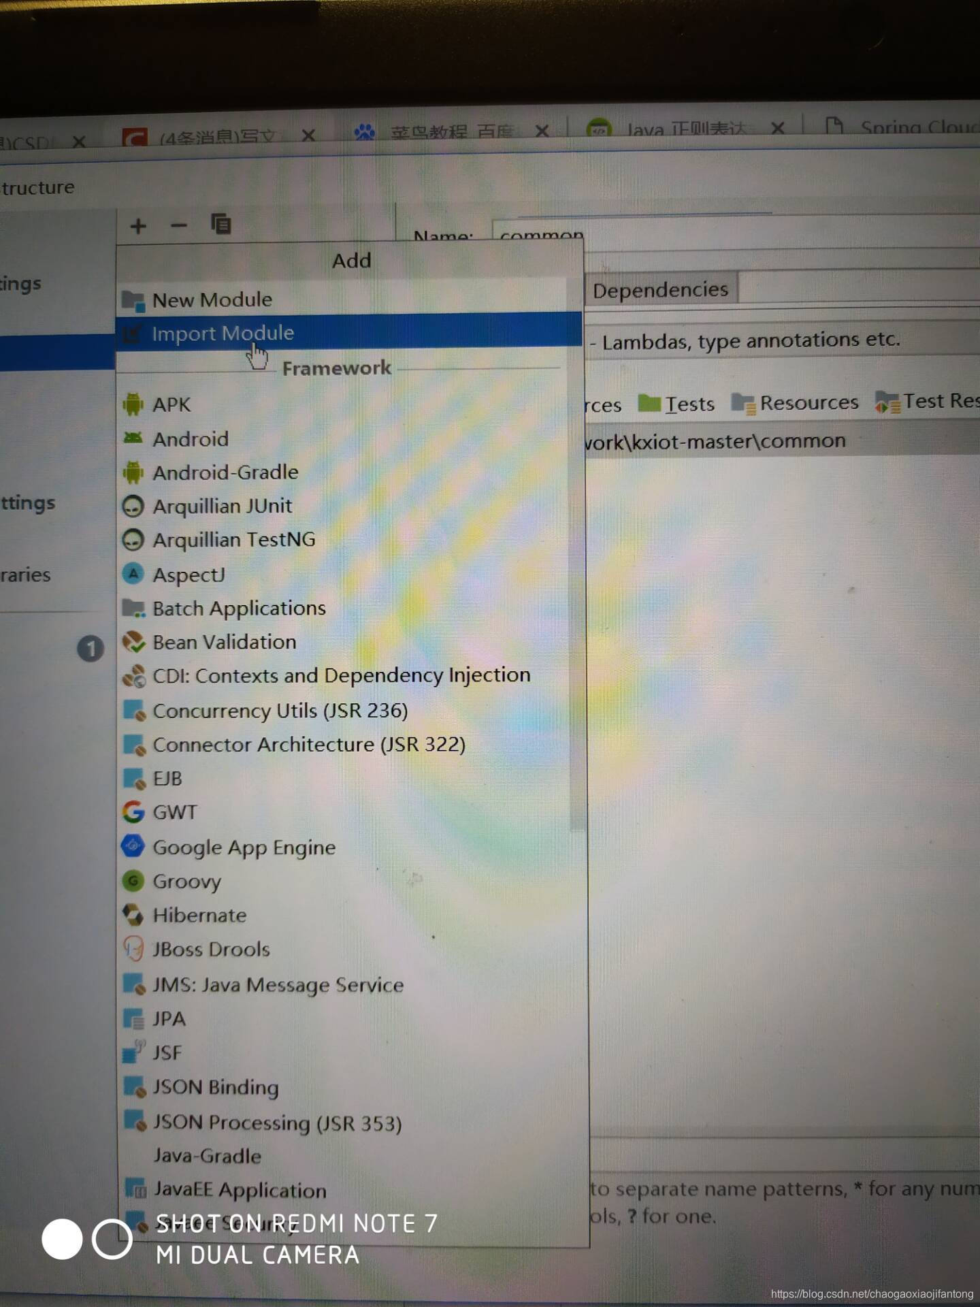This screenshot has width=980, height=1307.
Task: Click the plus Add button in toolbar
Action: [138, 226]
